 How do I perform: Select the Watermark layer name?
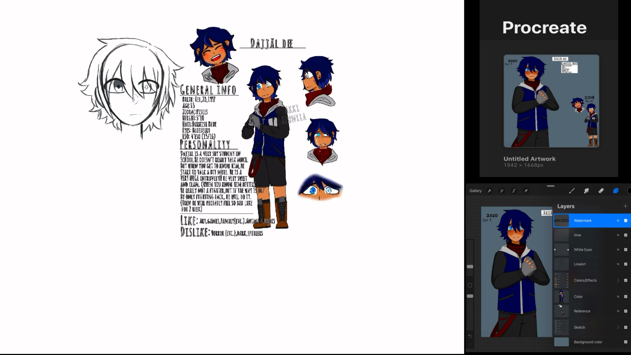[x=583, y=221]
